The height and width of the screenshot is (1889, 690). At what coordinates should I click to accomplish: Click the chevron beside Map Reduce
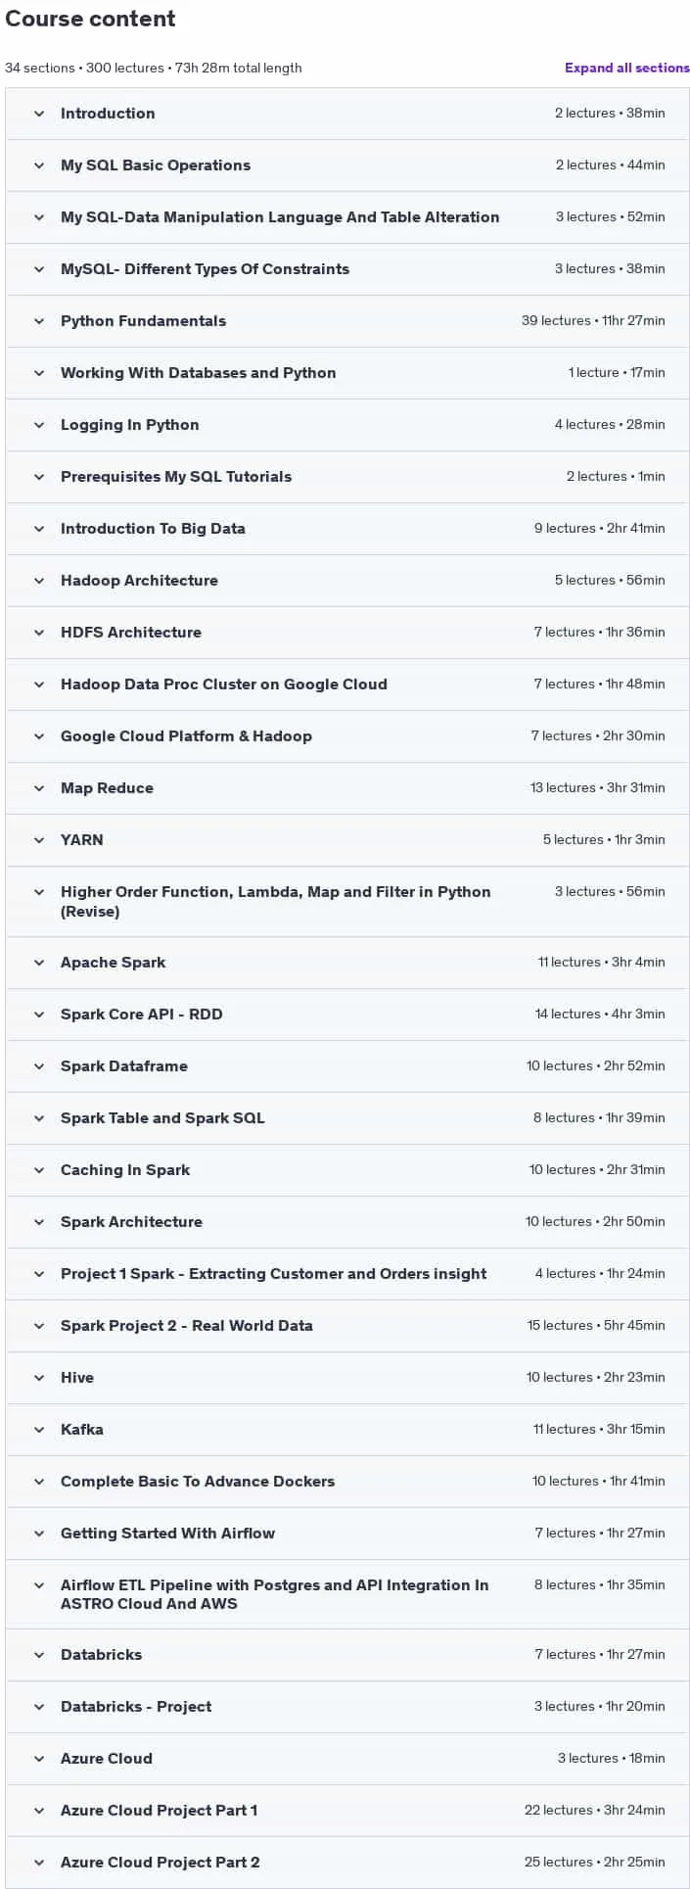pyautogui.click(x=39, y=788)
